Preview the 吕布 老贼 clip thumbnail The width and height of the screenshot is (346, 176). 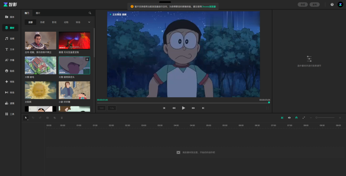40,41
